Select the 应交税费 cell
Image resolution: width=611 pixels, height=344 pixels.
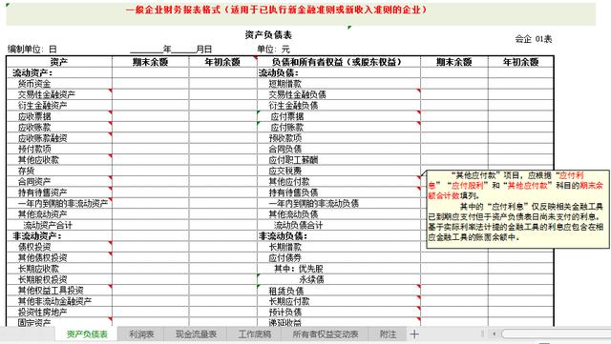339,171
